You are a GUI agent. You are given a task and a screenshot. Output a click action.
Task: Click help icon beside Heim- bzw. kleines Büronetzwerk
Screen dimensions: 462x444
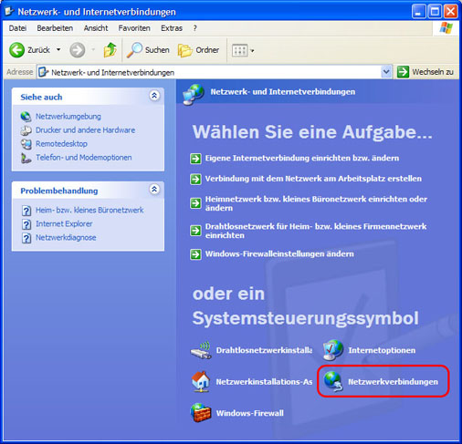coord(26,211)
